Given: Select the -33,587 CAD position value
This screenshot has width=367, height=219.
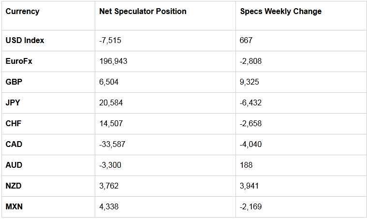Looking at the screenshot, I should [x=112, y=145].
